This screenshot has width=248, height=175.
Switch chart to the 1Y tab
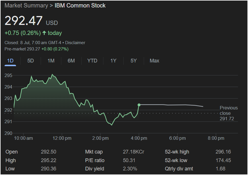pos(113,61)
